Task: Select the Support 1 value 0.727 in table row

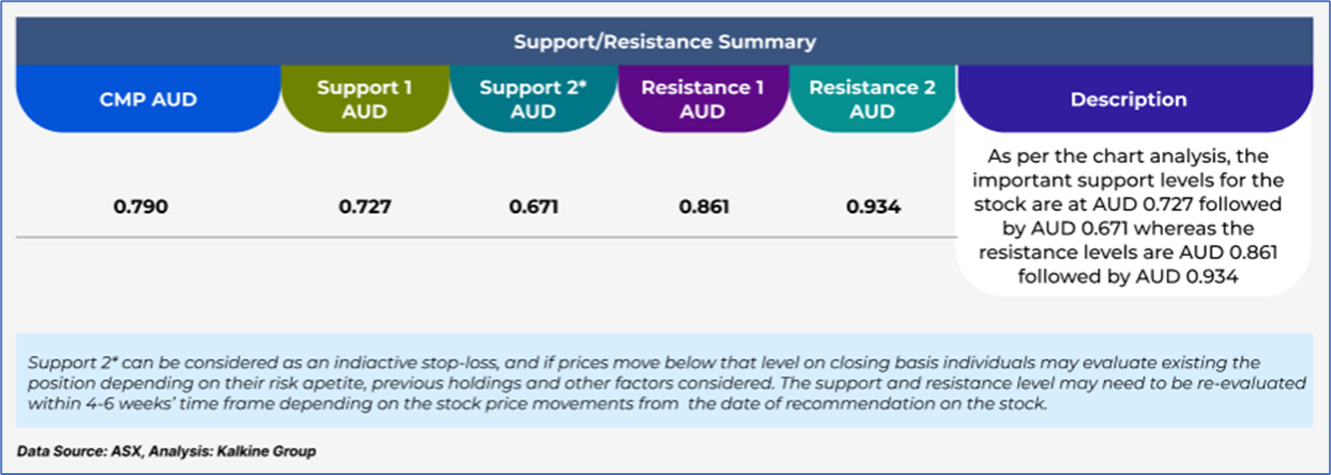Action: point(365,208)
